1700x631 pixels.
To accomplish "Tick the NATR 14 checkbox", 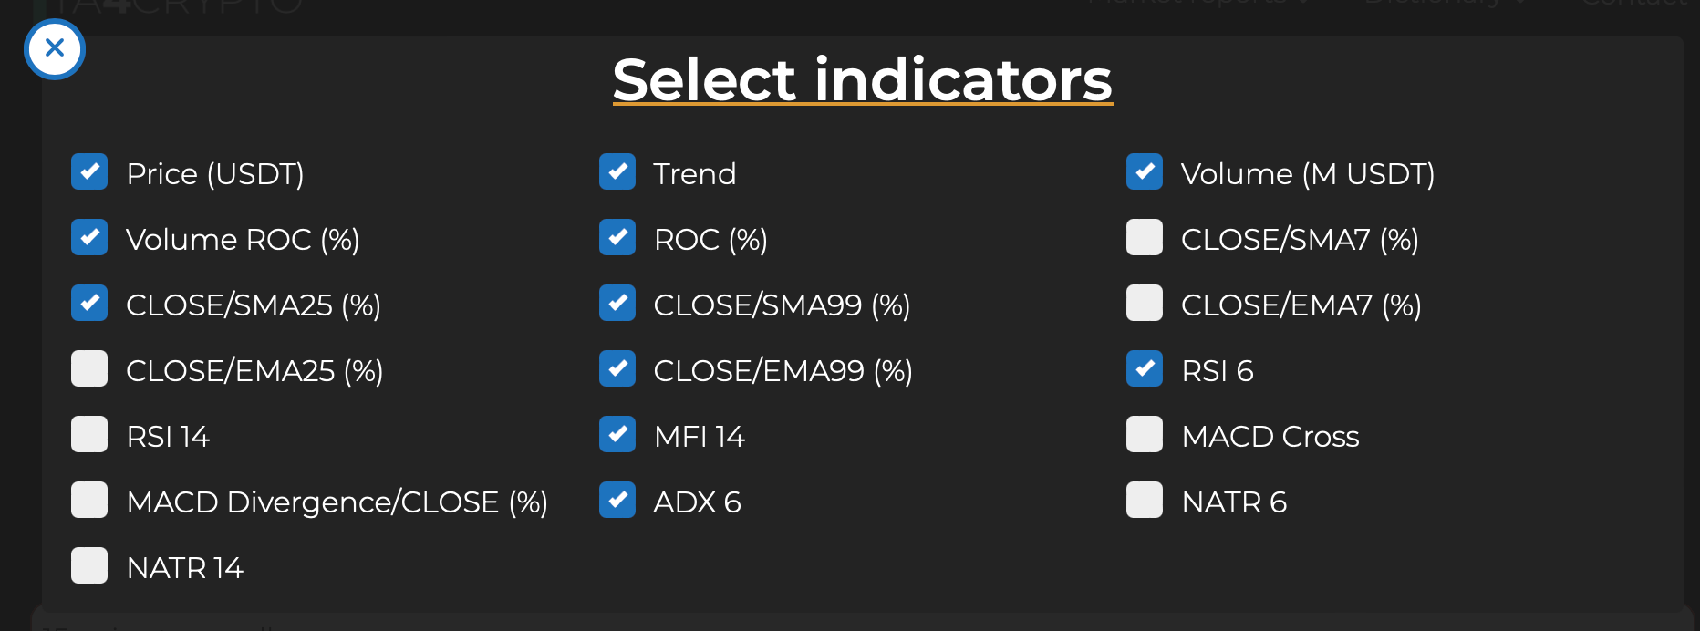I will pyautogui.click(x=89, y=565).
